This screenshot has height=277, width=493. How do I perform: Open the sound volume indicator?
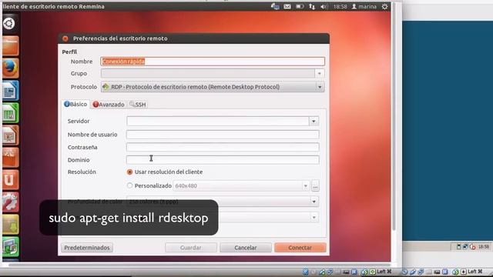click(x=324, y=6)
